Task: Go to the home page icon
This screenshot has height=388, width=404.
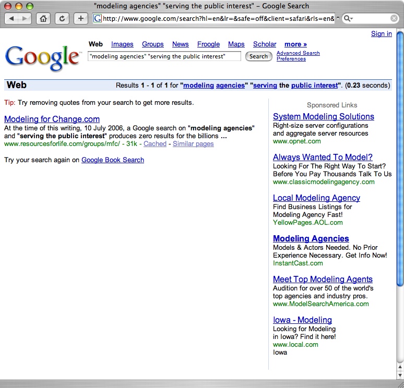Action: coord(43,19)
